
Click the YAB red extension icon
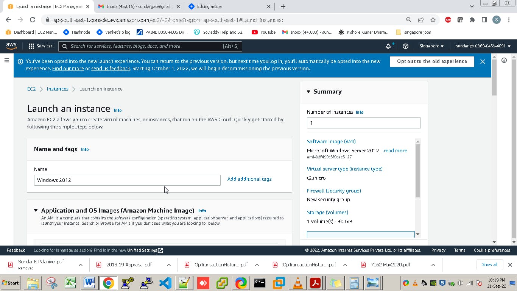tap(448, 20)
